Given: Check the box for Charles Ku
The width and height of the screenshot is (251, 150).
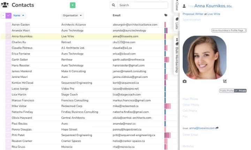Looking at the screenshot, I should click(8, 42).
